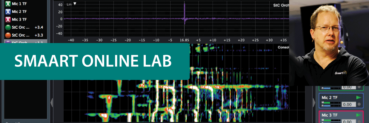Click the presenter photo thumbnail
This screenshot has height=123, width=369.
click(x=329, y=43)
